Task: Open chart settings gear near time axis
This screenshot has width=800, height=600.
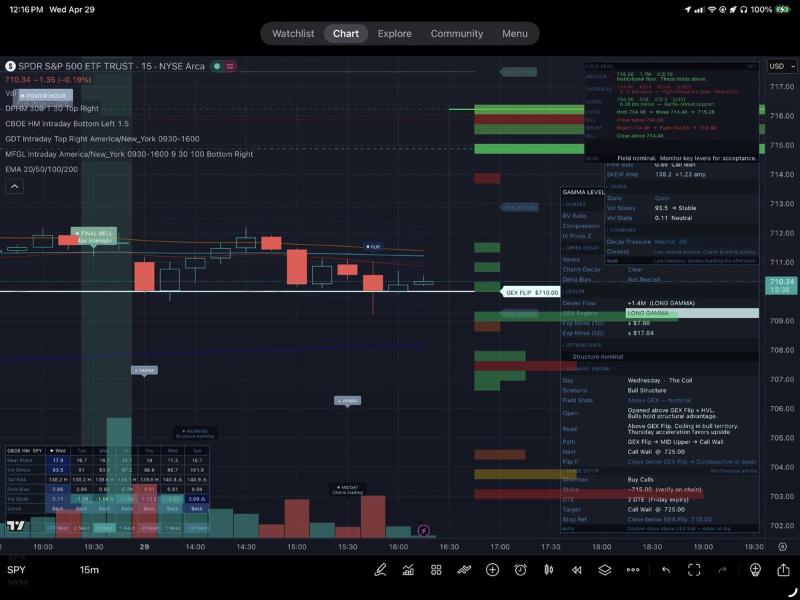Action: pos(783,547)
